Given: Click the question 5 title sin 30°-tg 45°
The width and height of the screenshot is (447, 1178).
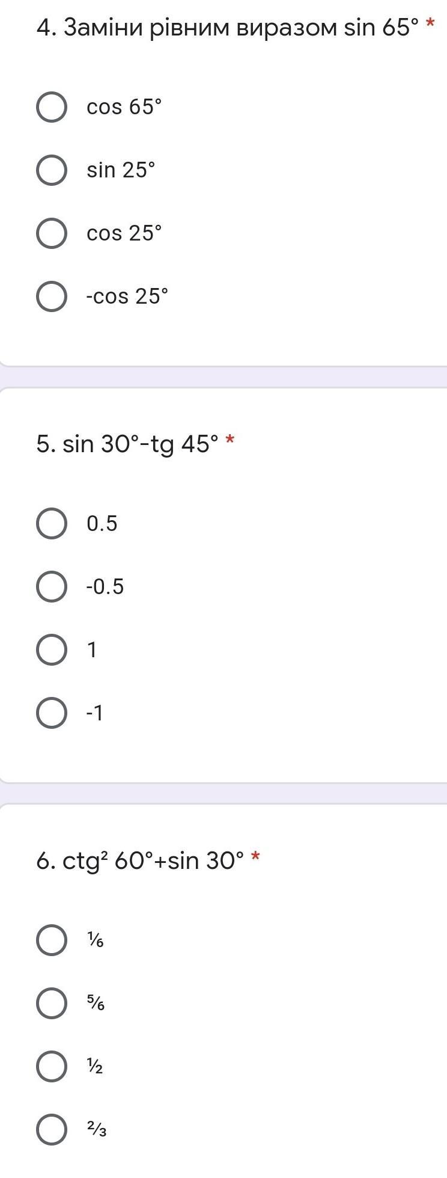Looking at the screenshot, I should coord(127,444).
